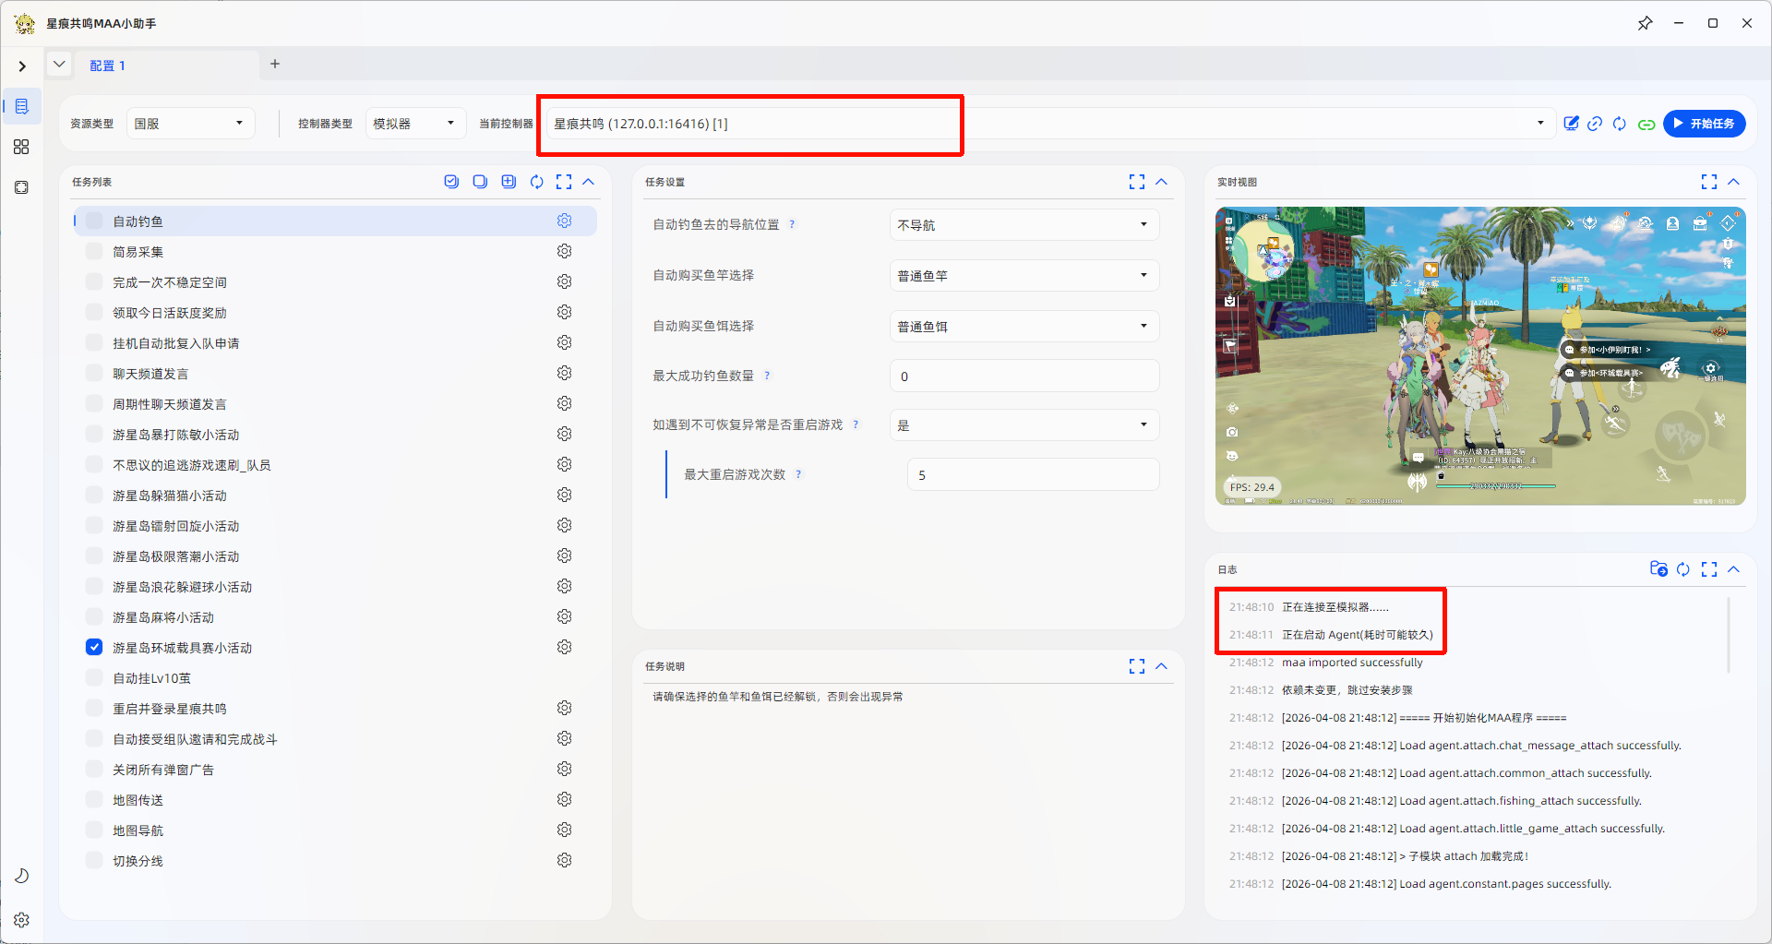
Task: Open app settings gear in the sidebar
Action: pyautogui.click(x=22, y=920)
